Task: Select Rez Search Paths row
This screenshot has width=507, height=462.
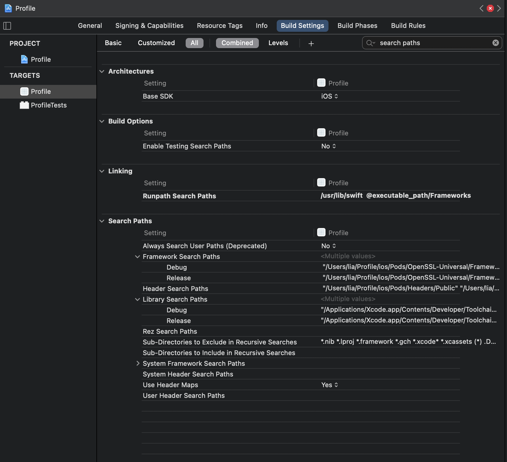Action: [301, 331]
